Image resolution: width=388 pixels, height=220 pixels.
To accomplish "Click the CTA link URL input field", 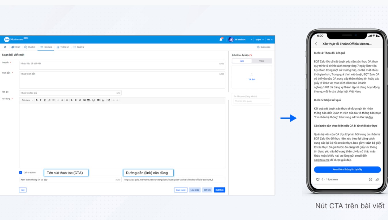I will [x=174, y=180].
